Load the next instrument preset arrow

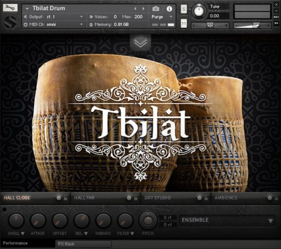click(x=143, y=8)
